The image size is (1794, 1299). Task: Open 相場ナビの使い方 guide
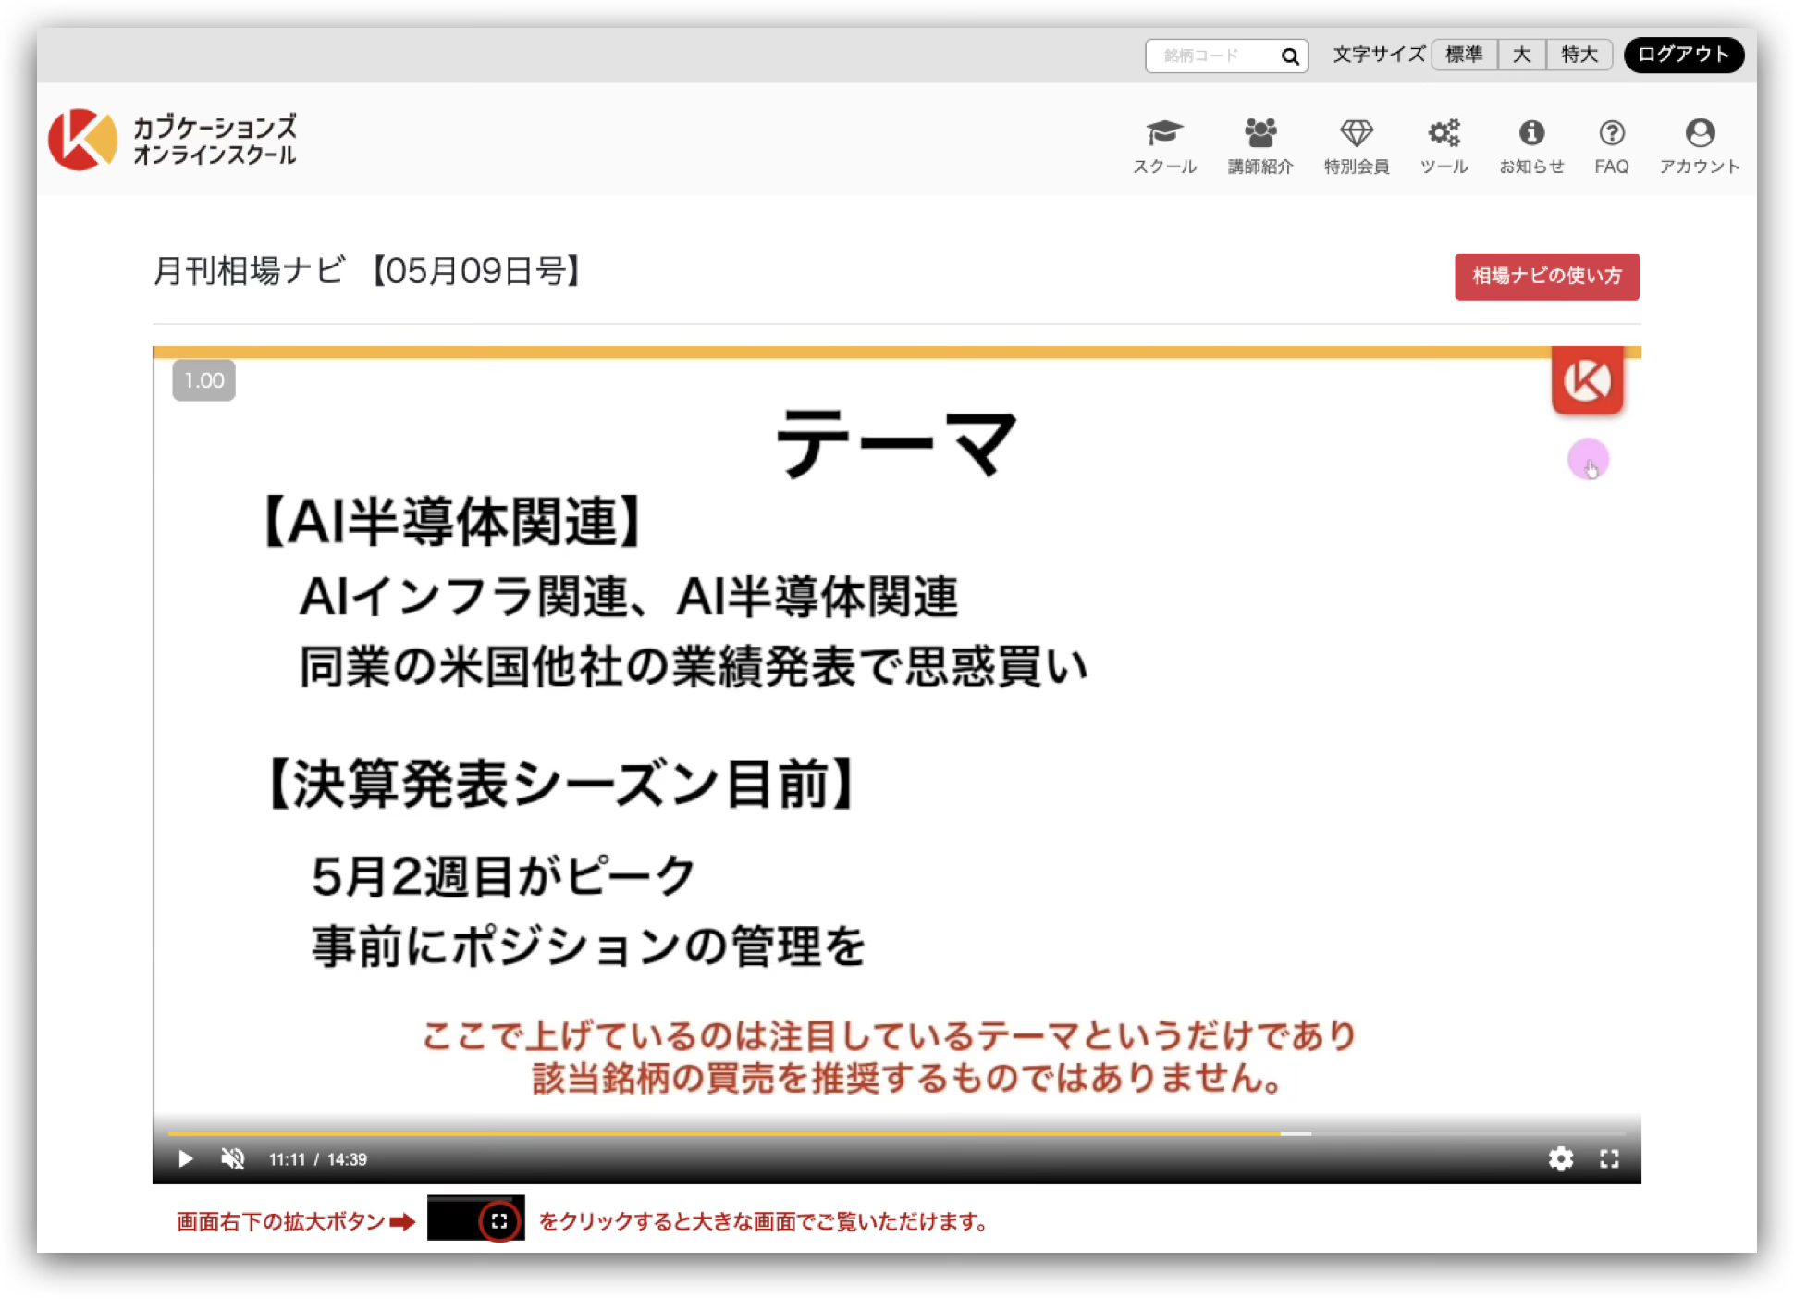pos(1546,277)
